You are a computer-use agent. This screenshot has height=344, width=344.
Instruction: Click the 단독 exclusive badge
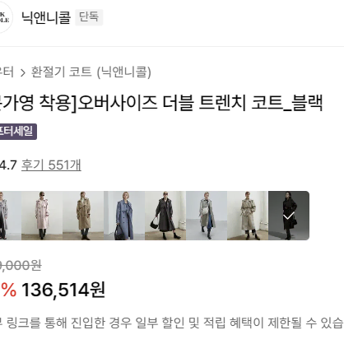click(x=89, y=17)
